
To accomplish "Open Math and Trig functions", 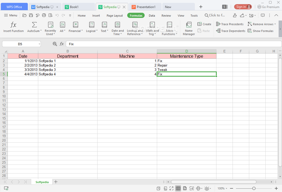I will 152,28.
